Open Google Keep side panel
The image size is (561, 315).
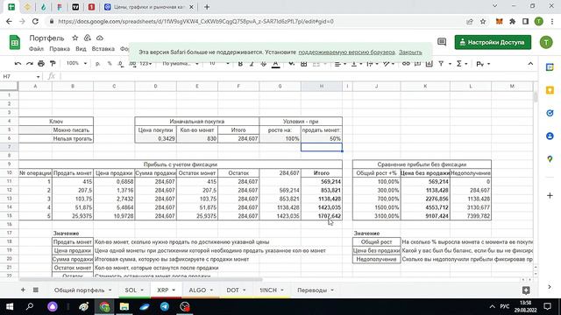[x=550, y=90]
